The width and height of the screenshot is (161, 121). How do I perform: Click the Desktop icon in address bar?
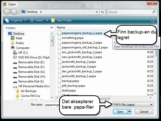(24, 12)
